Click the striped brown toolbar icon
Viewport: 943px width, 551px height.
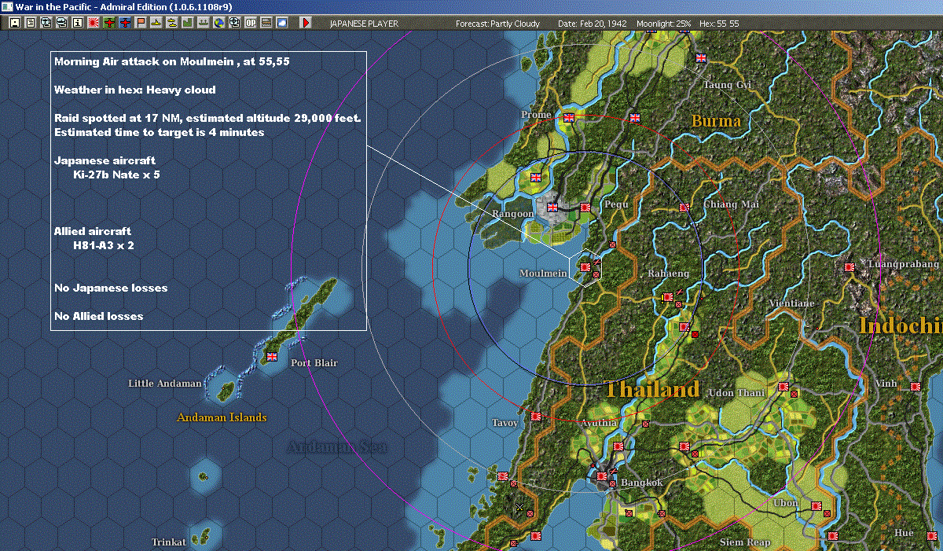[266, 23]
